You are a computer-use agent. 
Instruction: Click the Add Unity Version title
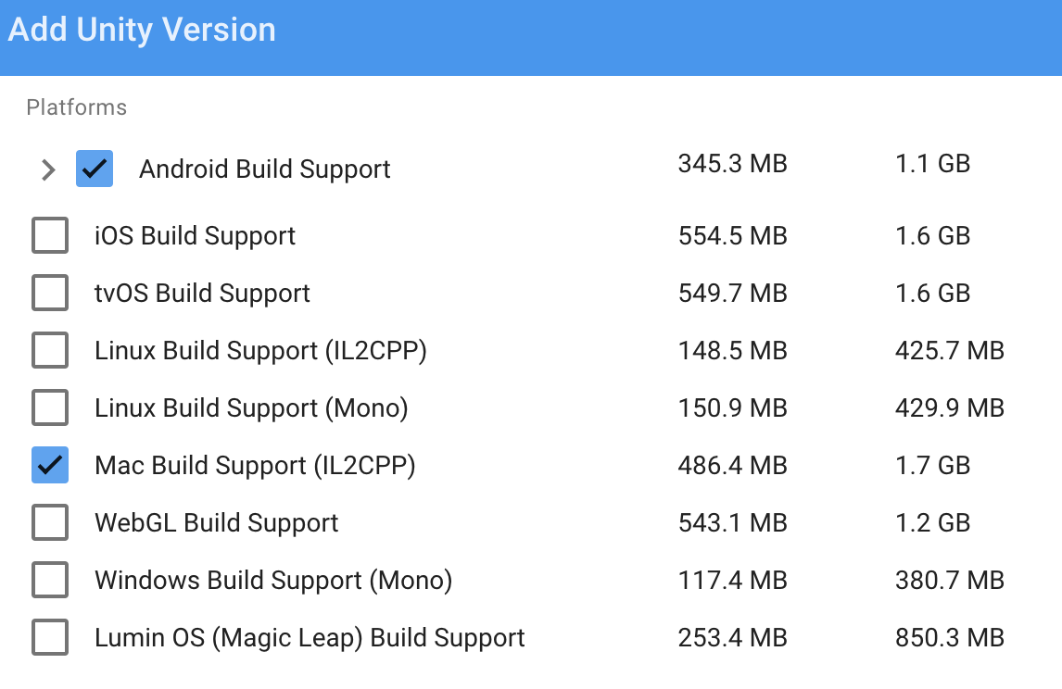tap(142, 30)
